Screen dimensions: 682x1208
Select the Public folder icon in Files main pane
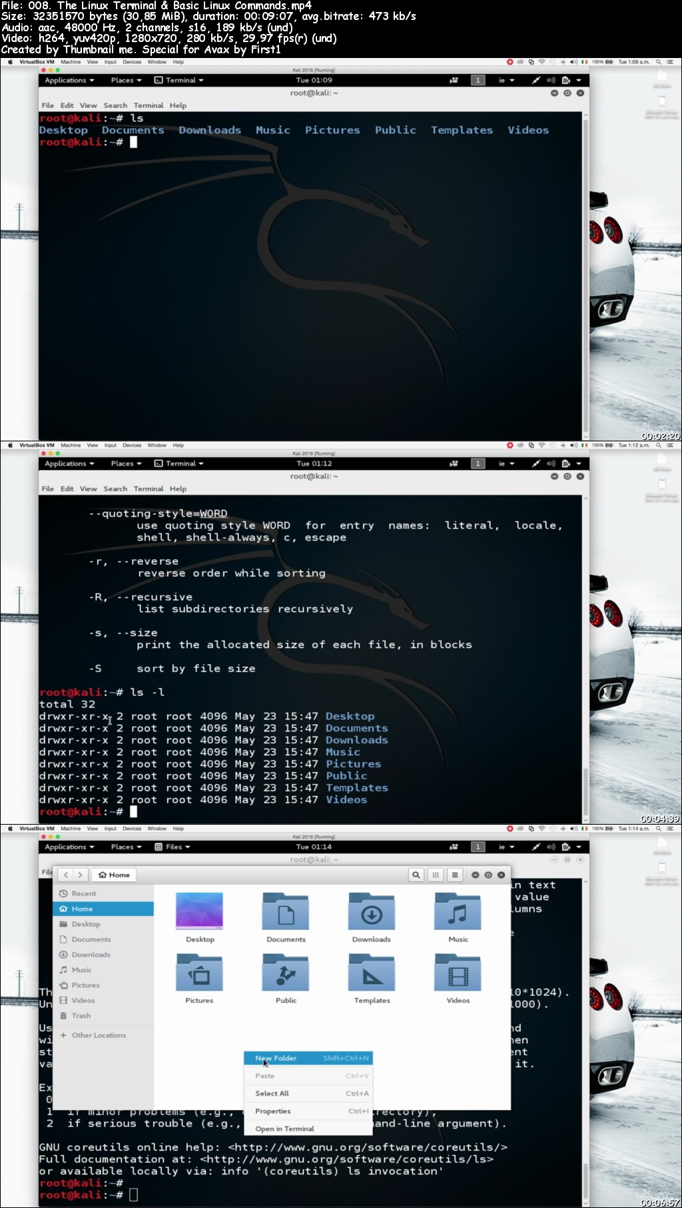pos(286,972)
